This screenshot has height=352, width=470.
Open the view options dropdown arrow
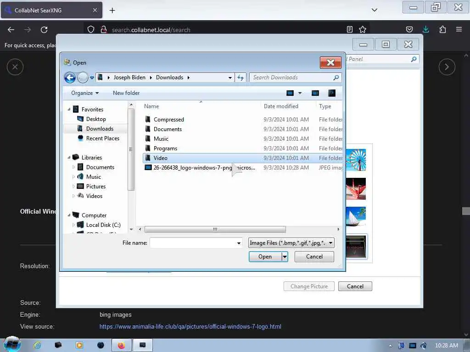(x=300, y=93)
